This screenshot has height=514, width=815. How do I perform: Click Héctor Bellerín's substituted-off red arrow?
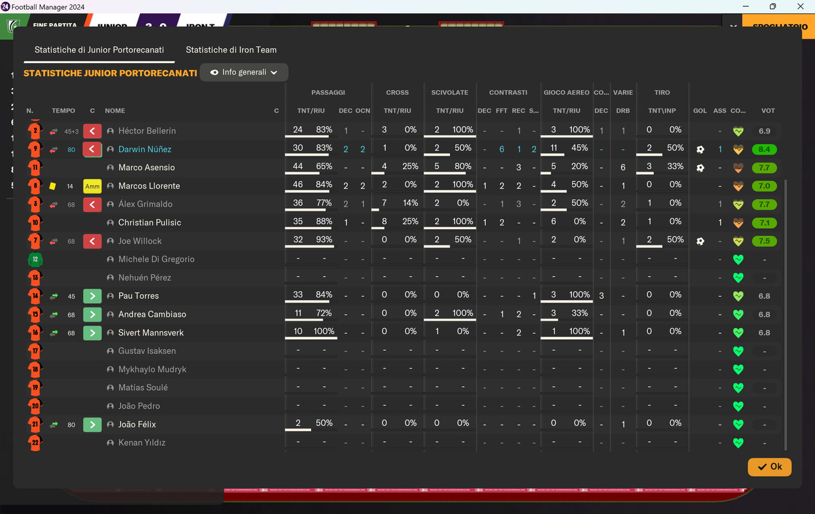pos(93,131)
